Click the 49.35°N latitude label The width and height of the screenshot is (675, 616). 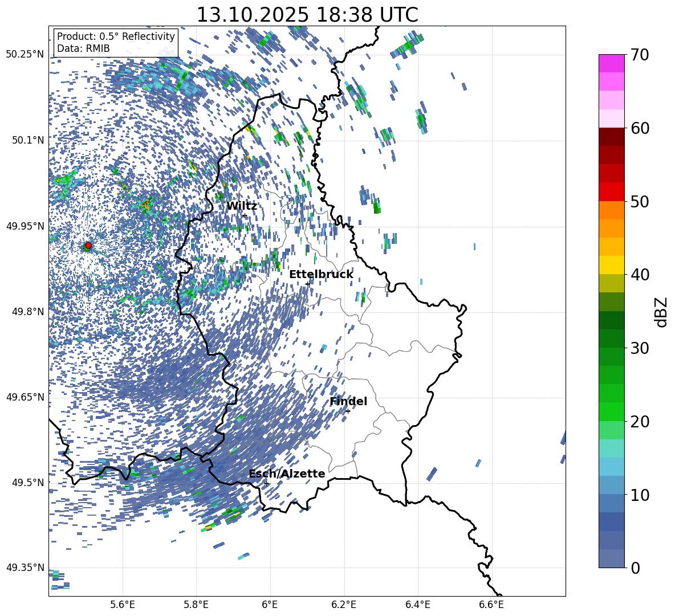25,568
